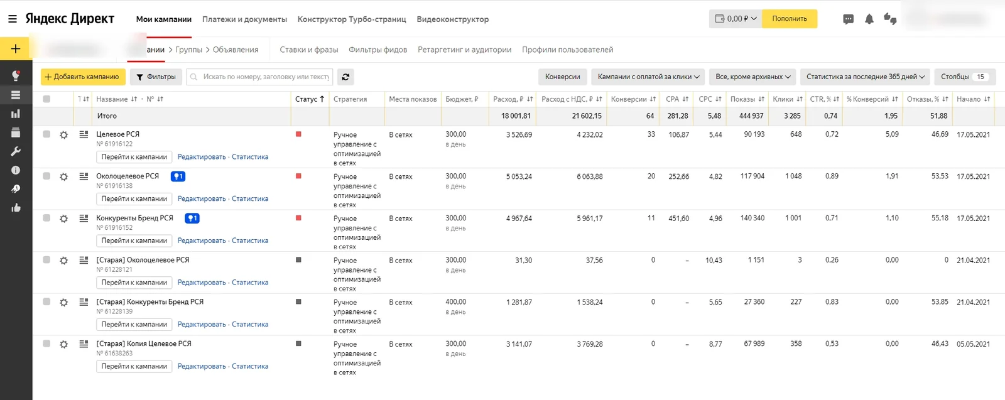This screenshot has height=400, width=1005.
Task: Sort by Расход, ₽ column
Action: [x=513, y=99]
